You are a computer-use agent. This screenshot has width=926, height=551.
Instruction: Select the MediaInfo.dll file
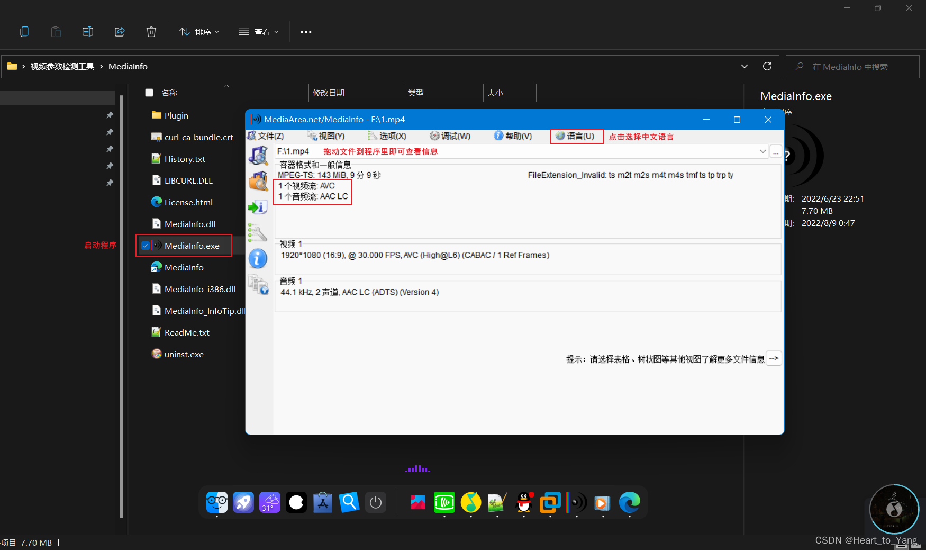(x=184, y=224)
